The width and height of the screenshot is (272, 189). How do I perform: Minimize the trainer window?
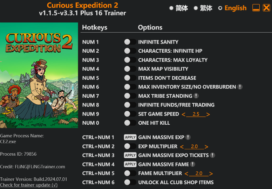click(x=256, y=8)
